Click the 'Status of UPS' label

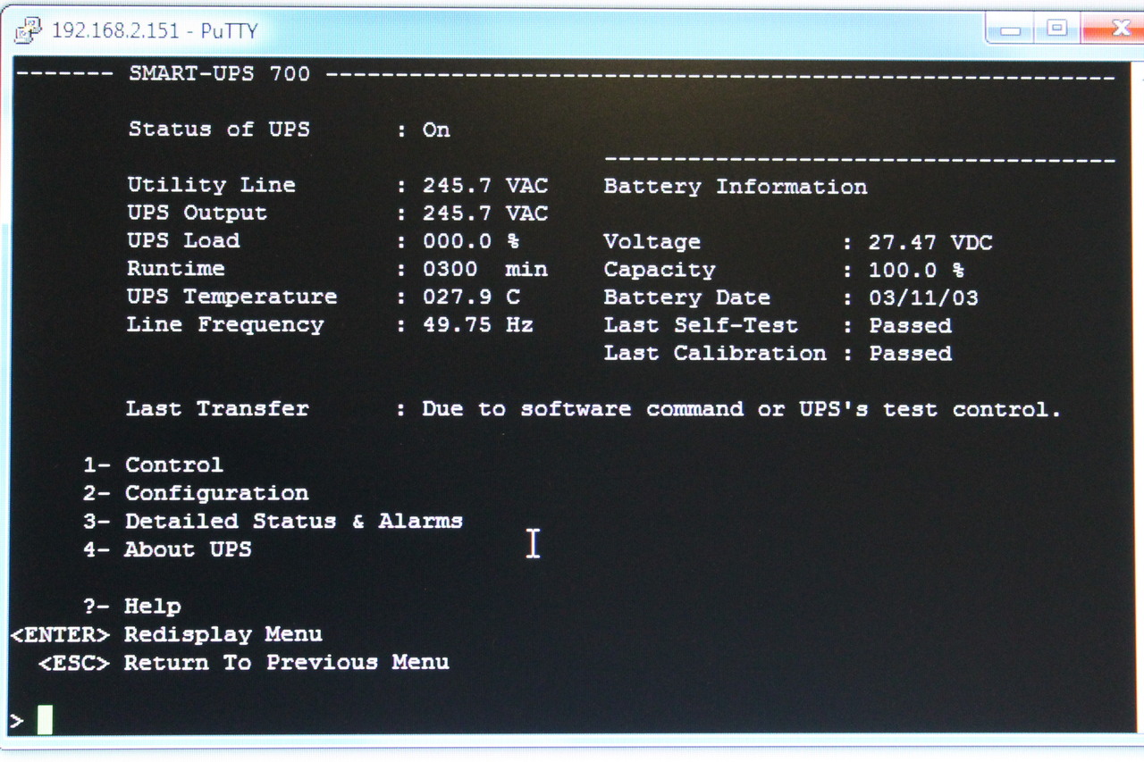[219, 129]
